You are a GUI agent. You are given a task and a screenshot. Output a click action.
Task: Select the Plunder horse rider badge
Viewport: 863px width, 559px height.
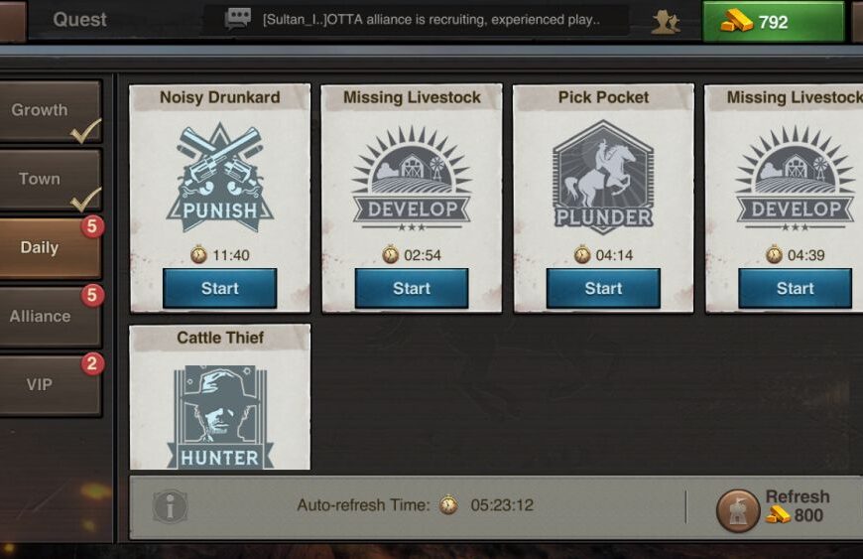point(603,175)
